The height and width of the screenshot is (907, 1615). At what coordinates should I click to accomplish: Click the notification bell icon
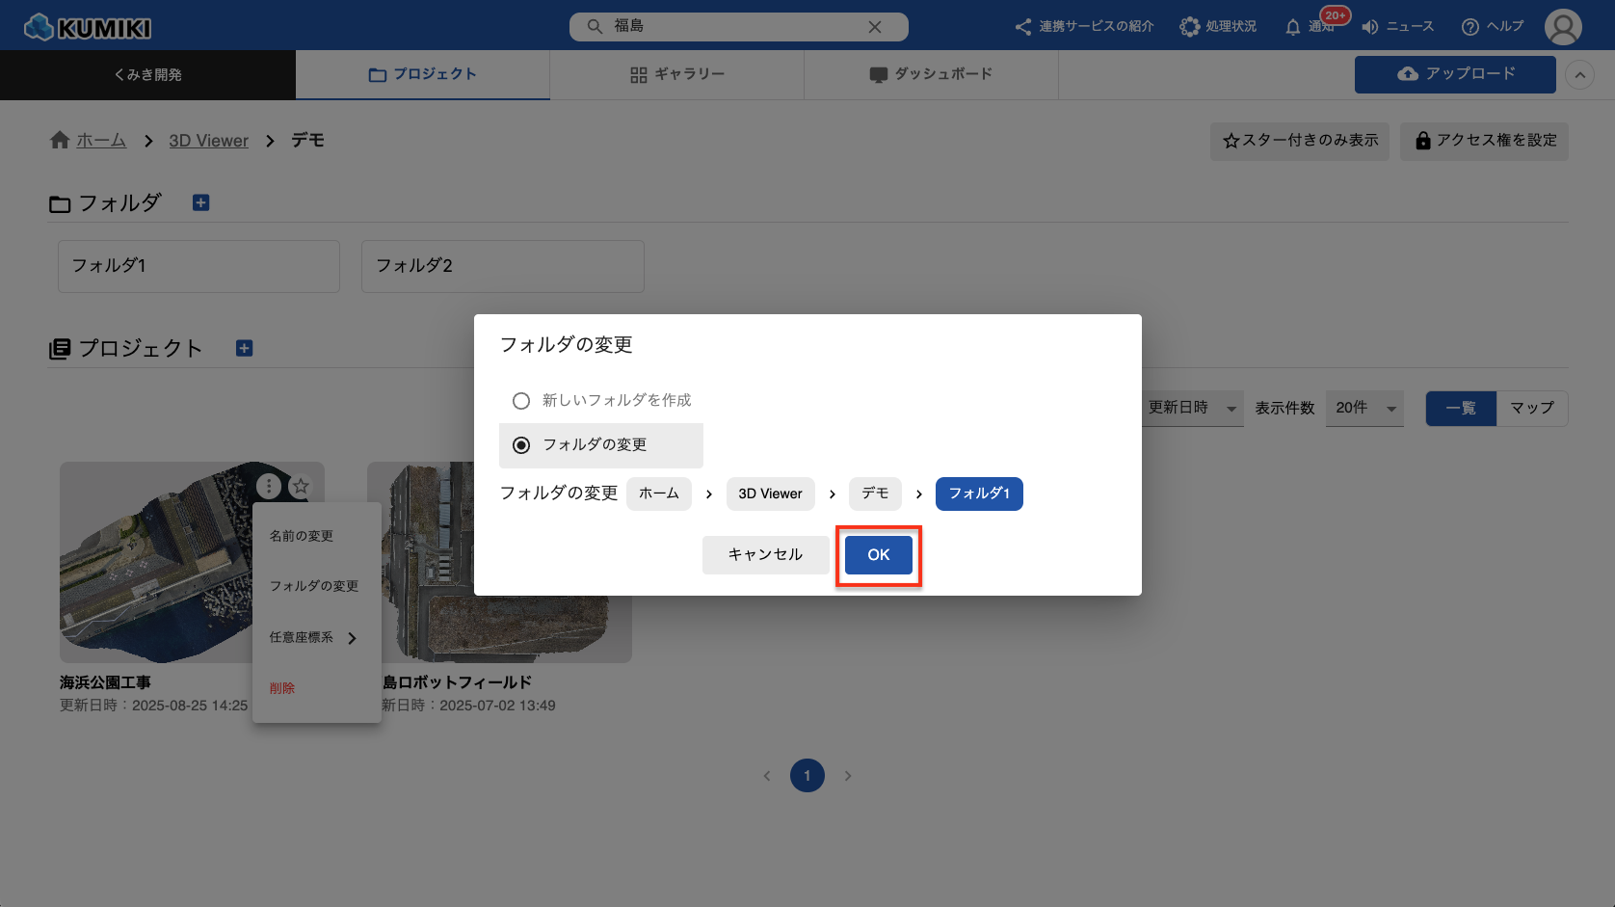pos(1293,27)
